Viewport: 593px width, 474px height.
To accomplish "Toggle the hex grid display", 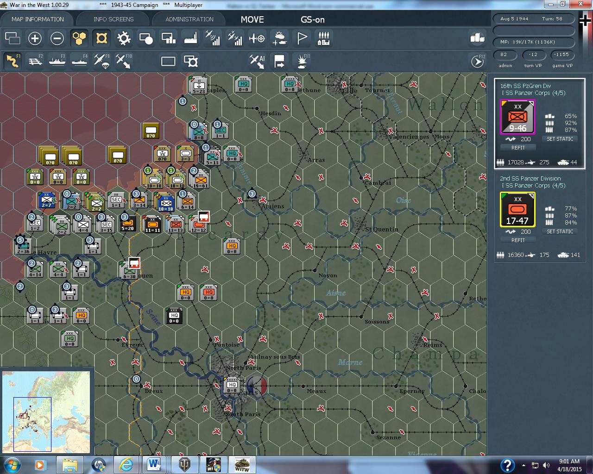I will pos(79,38).
